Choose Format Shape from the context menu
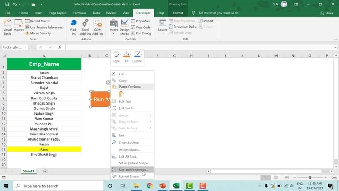The image size is (339, 191). click(132, 176)
